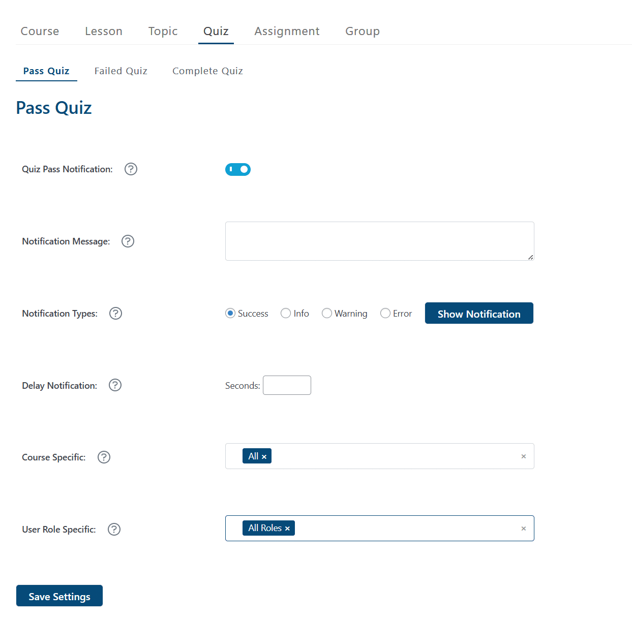This screenshot has width=632, height=620.
Task: Open help for Quiz Pass Notification
Action: tap(131, 169)
